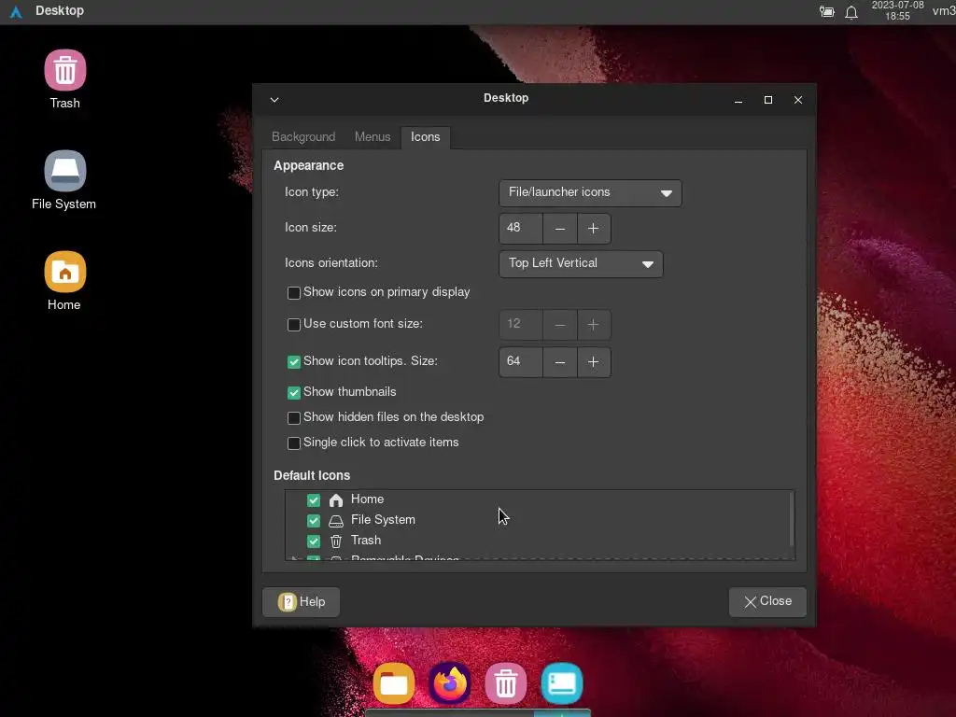Select the File System desktop icon

(64, 171)
